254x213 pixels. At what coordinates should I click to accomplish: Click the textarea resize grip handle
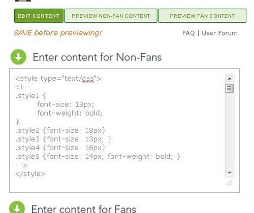[x=229, y=183]
